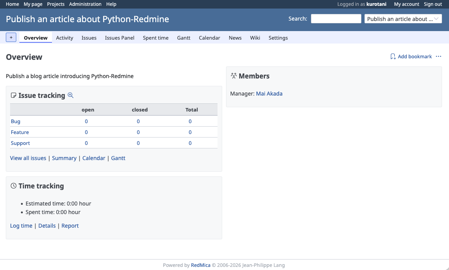Open the Issues Panel tab
This screenshot has height=270, width=449.
119,38
